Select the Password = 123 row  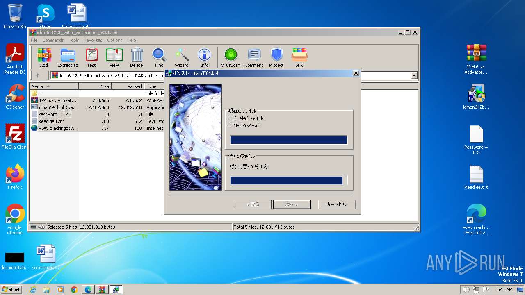[97, 114]
